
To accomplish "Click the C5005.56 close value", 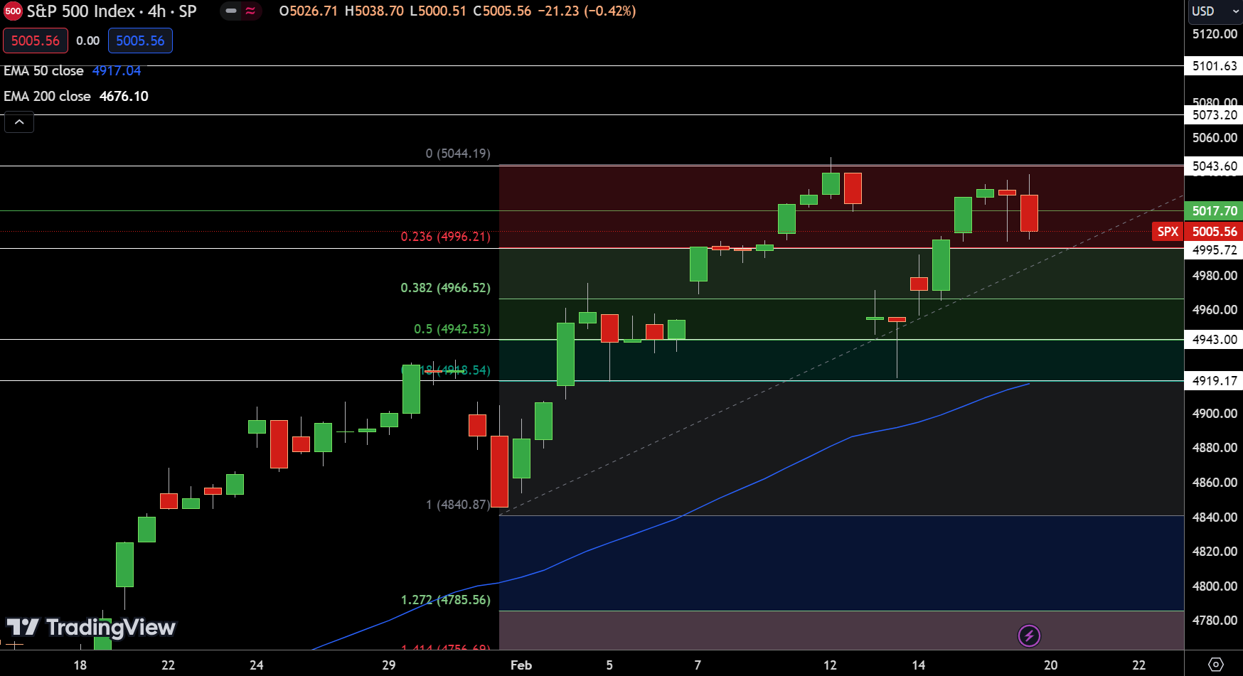I will (502, 11).
